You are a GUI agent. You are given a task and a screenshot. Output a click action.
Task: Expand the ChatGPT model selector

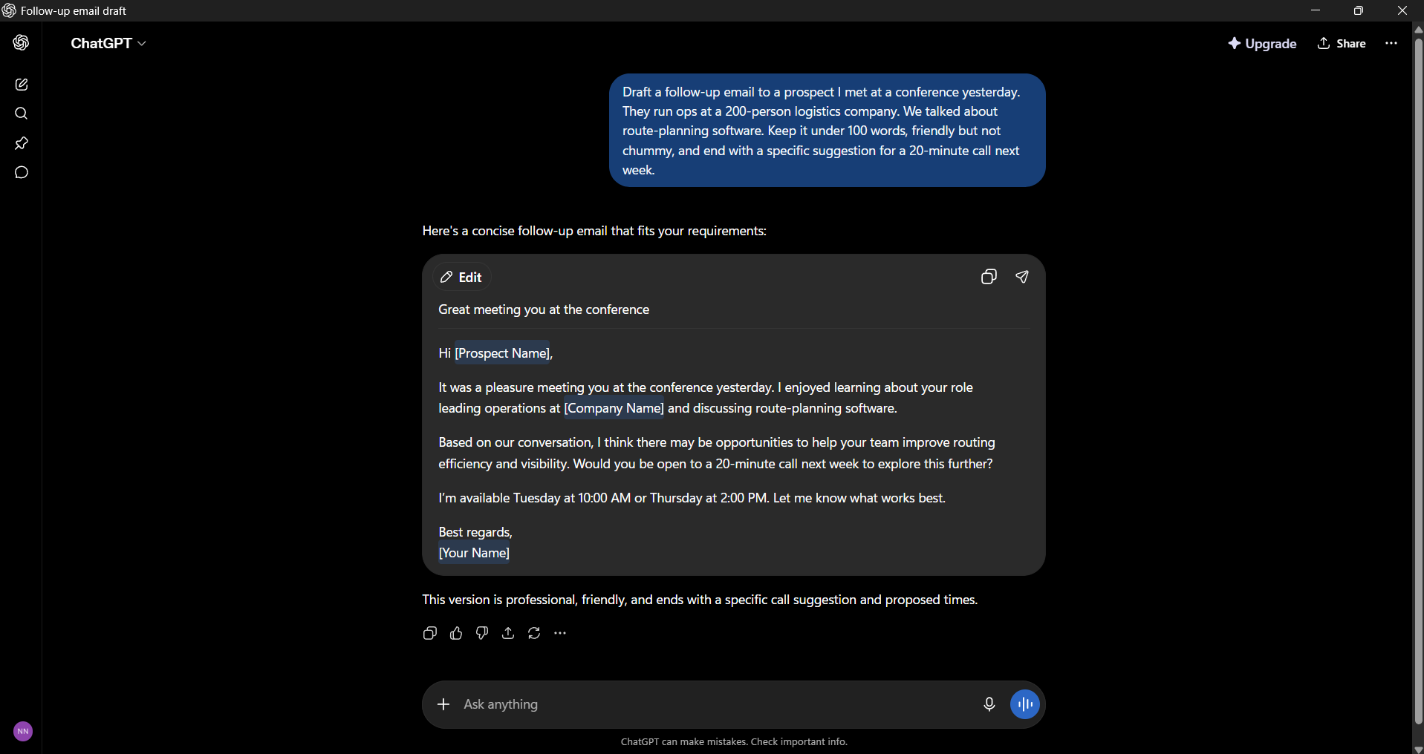click(x=108, y=43)
